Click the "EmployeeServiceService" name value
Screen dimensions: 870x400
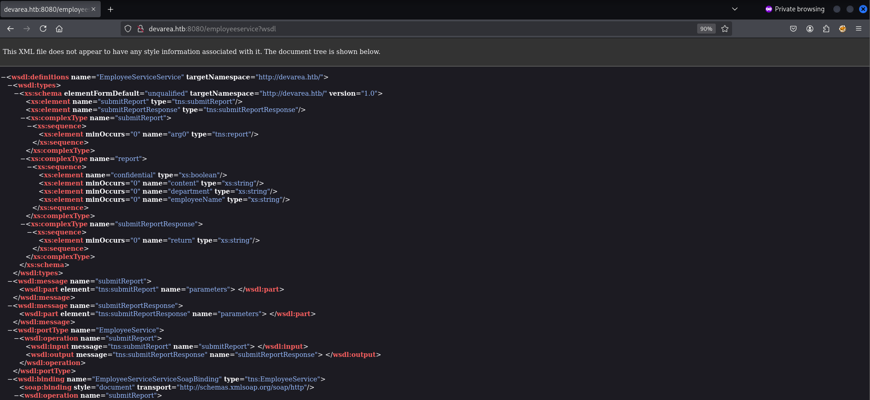click(x=140, y=77)
